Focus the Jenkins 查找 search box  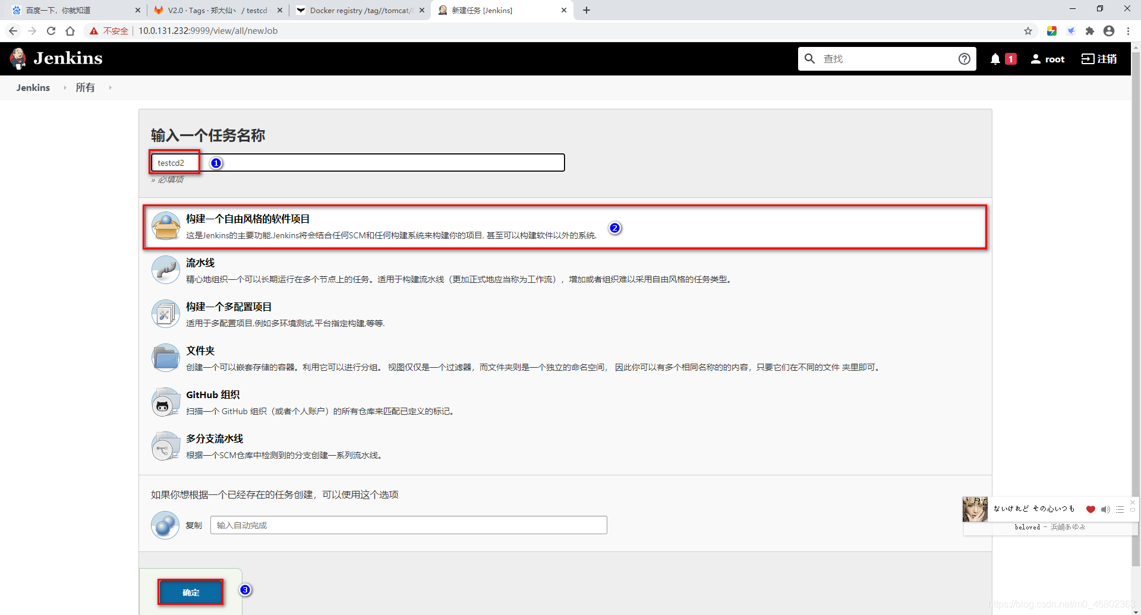pyautogui.click(x=887, y=59)
